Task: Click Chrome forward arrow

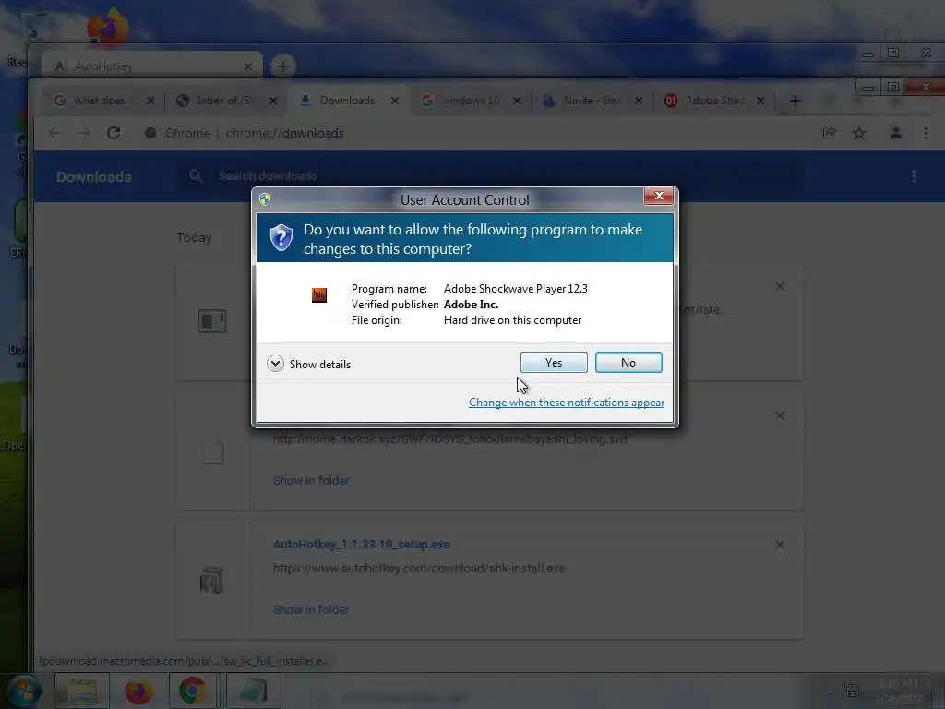Action: tap(84, 133)
